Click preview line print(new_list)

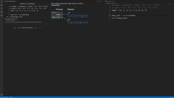tap(16, 17)
